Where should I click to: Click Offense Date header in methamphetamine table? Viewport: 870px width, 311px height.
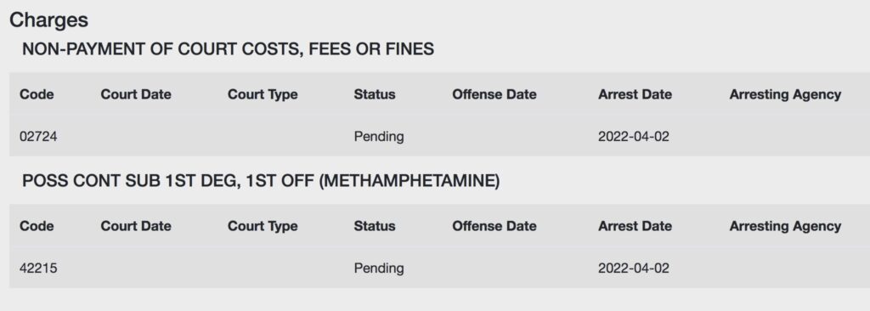494,226
